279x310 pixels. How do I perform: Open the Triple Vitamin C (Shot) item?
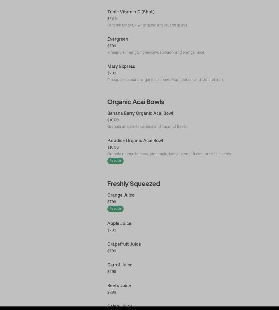[x=131, y=12]
